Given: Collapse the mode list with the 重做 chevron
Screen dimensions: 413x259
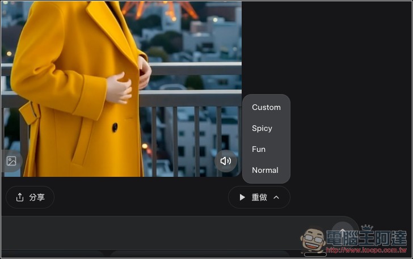Looking at the screenshot, I should [x=276, y=197].
